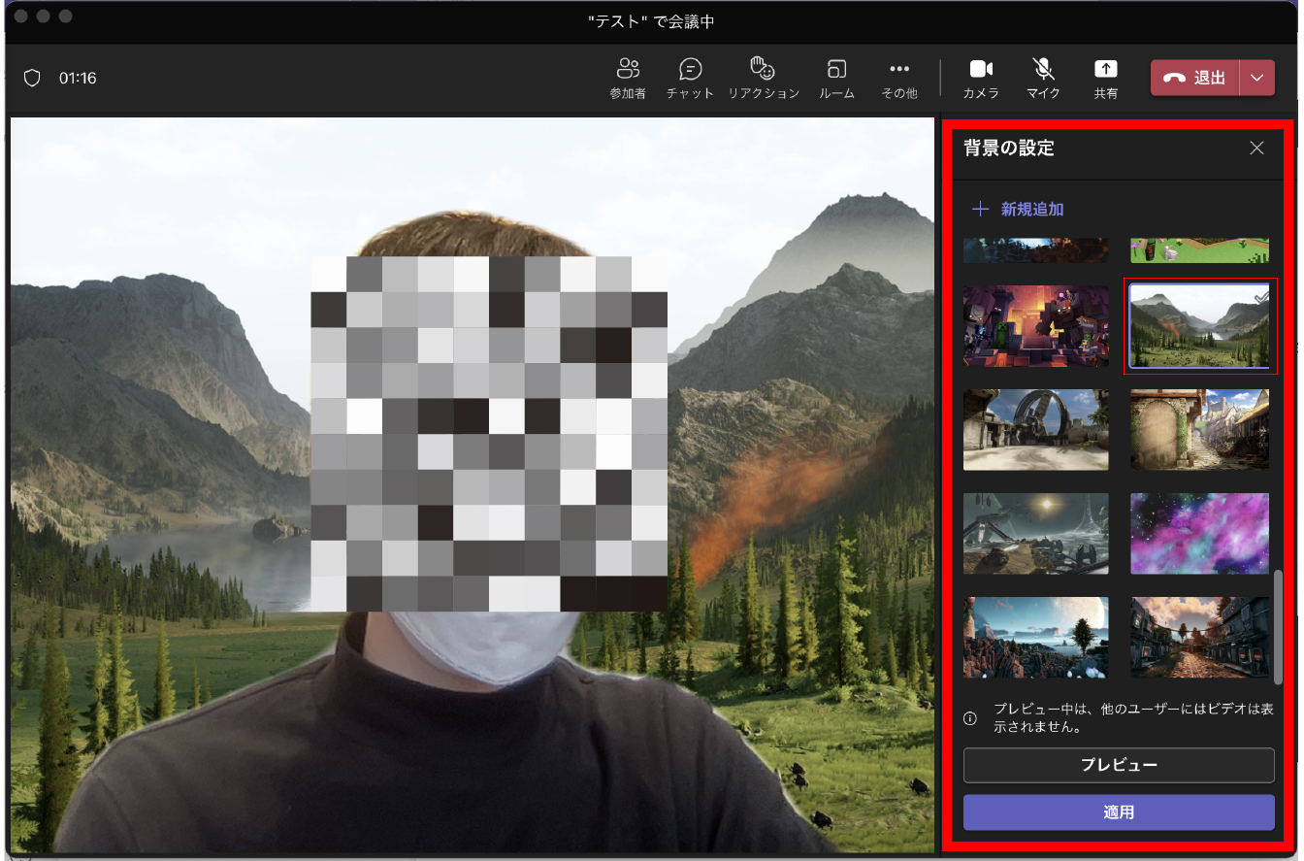Select the purple galaxy nebula background
The width and height of the screenshot is (1304, 861).
[x=1199, y=533]
